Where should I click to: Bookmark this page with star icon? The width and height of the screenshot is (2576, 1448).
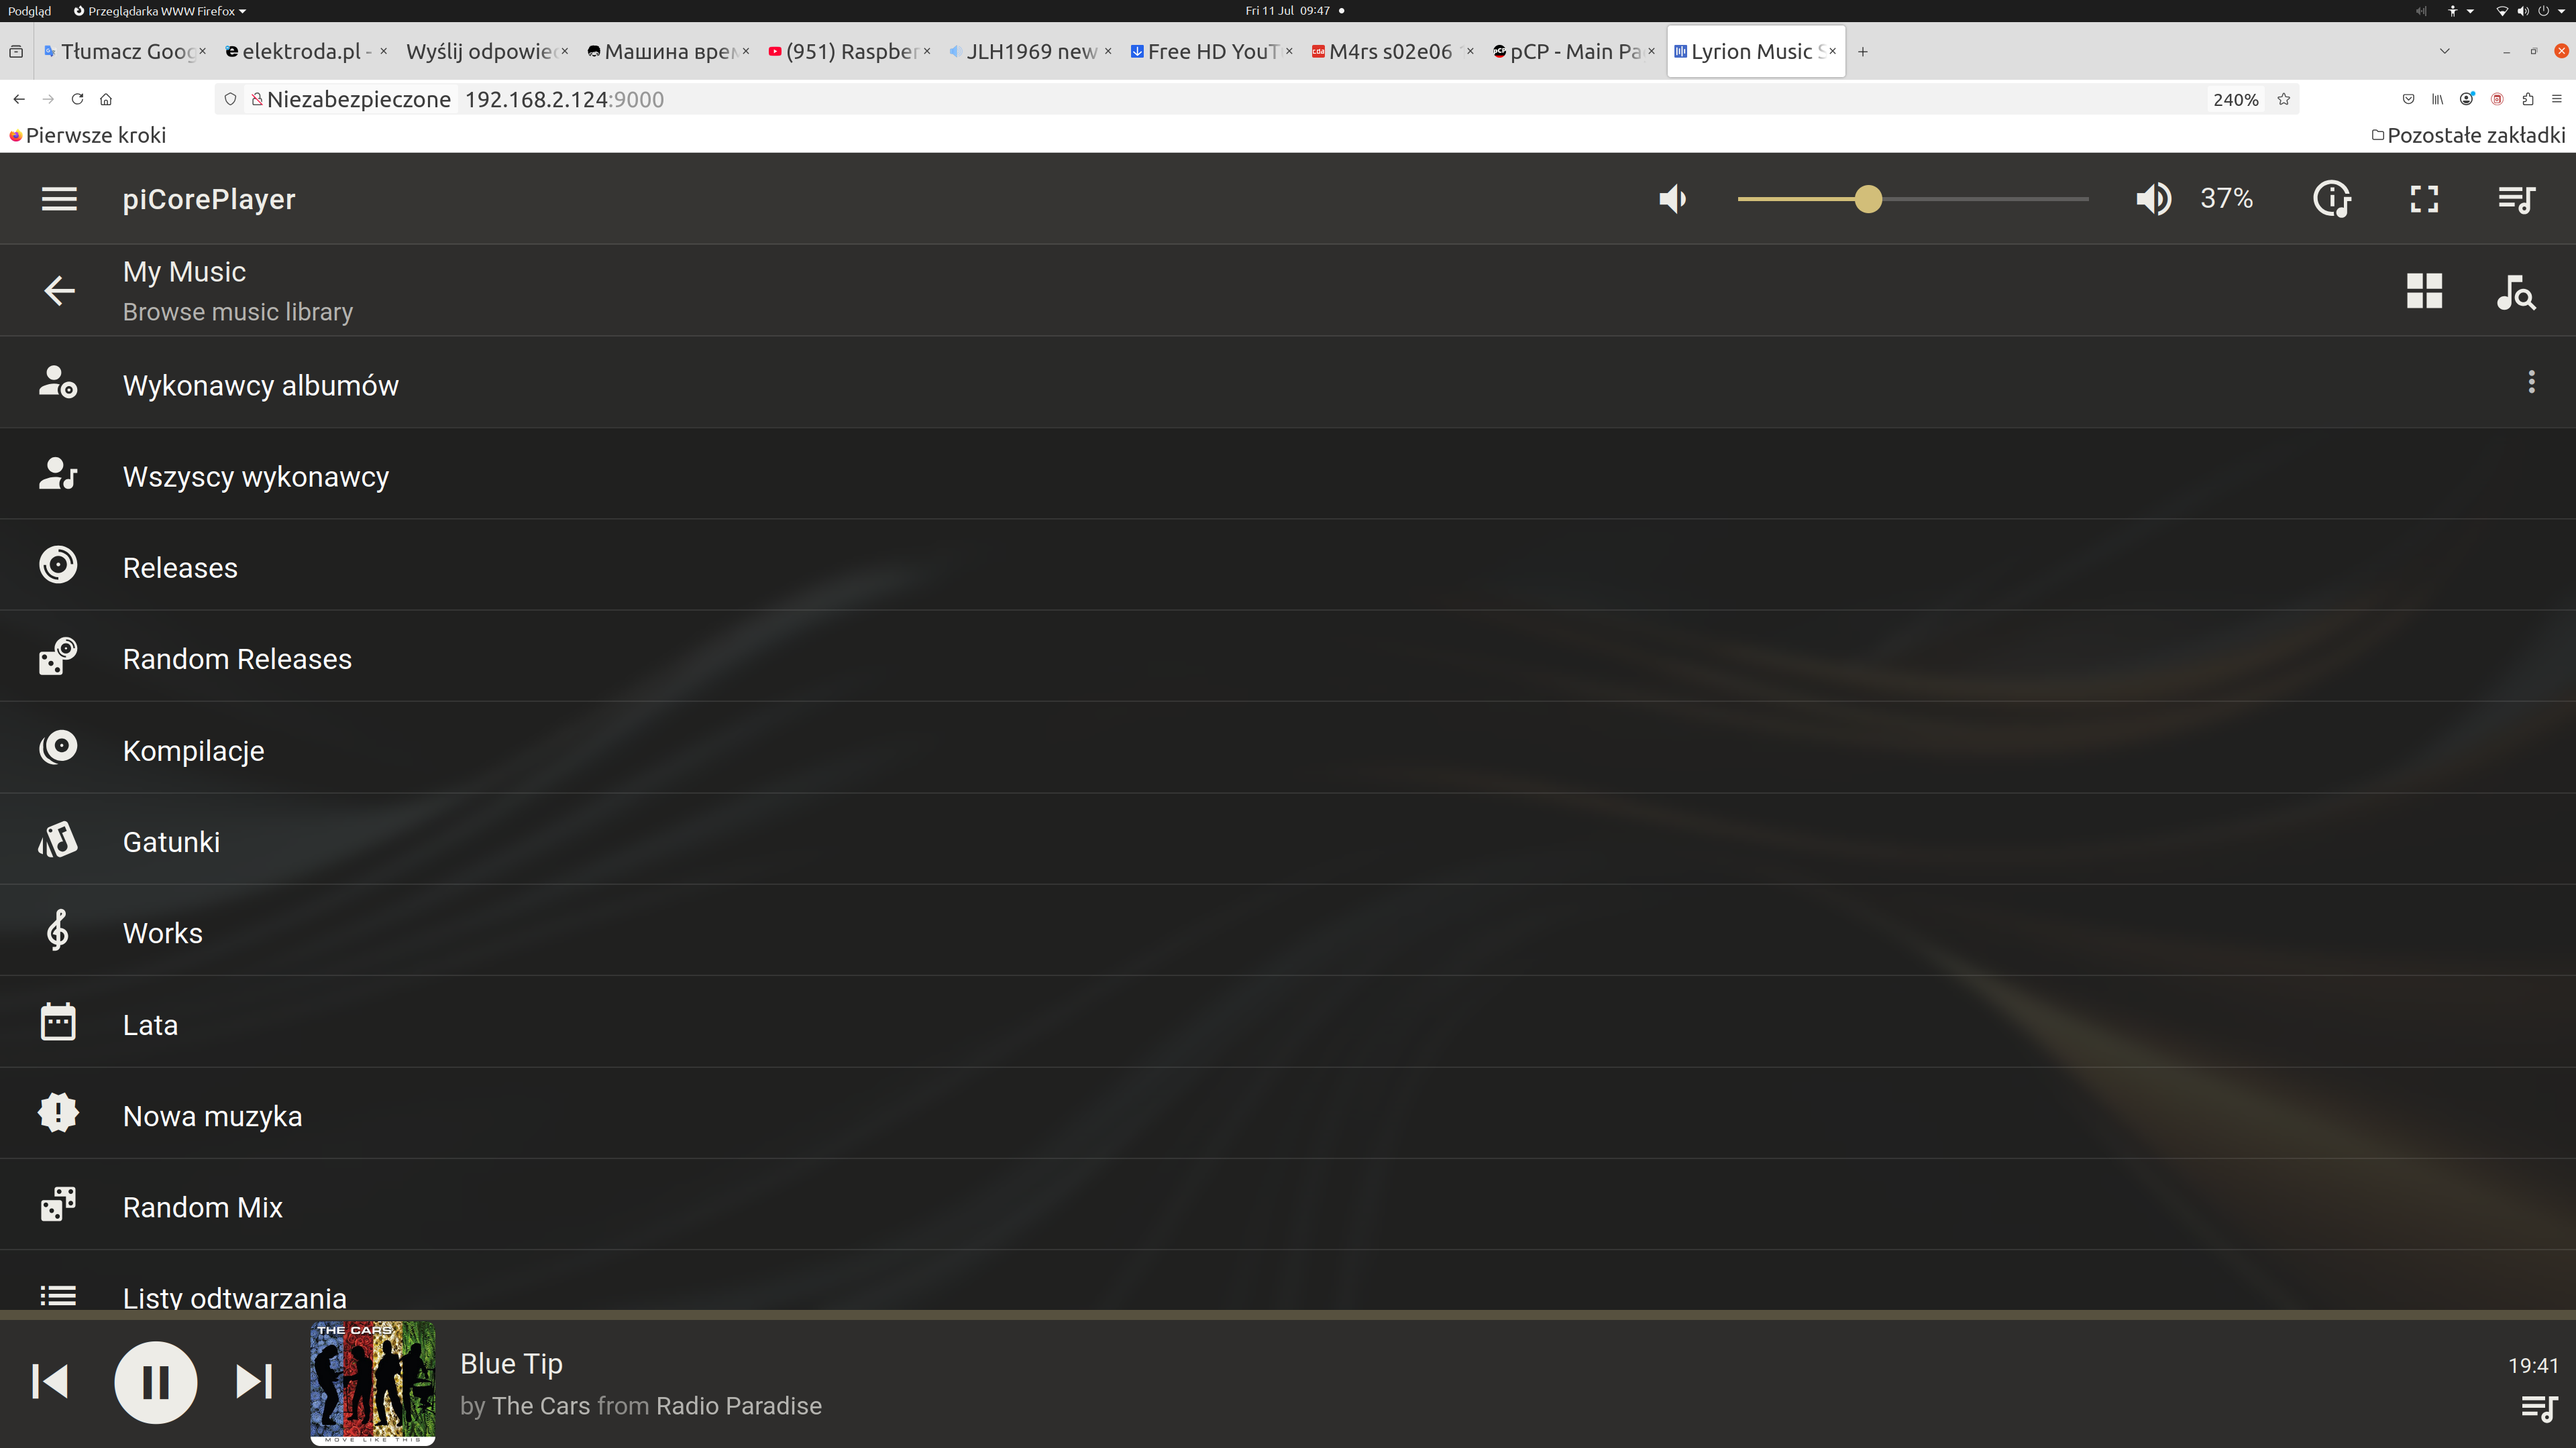click(2283, 99)
